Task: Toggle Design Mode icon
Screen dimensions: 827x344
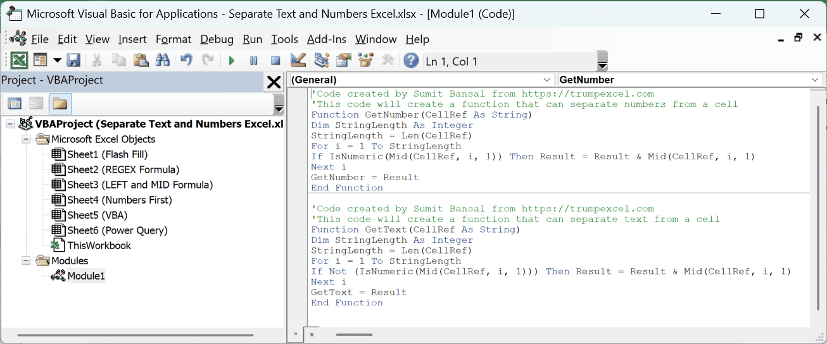Action: [x=298, y=61]
